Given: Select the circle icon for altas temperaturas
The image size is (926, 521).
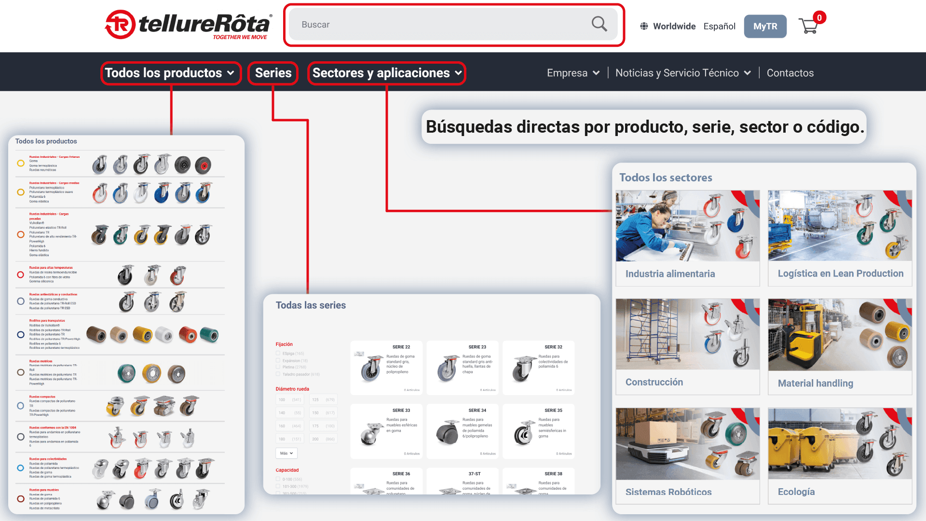Looking at the screenshot, I should tap(21, 274).
